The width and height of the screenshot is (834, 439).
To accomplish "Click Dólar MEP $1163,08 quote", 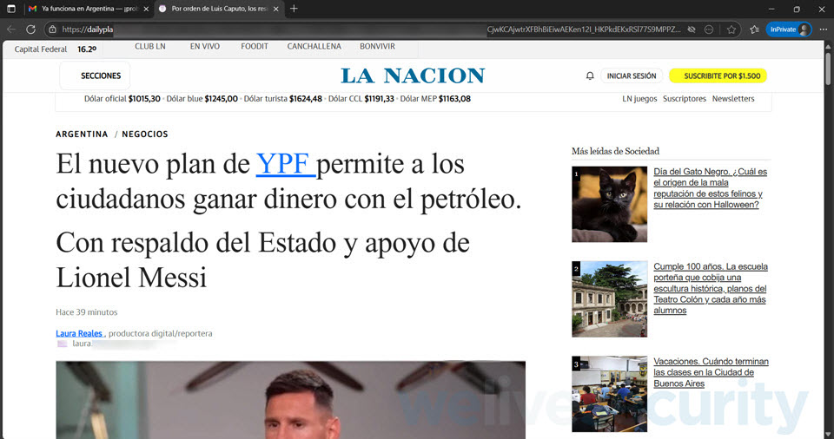I will click(435, 99).
